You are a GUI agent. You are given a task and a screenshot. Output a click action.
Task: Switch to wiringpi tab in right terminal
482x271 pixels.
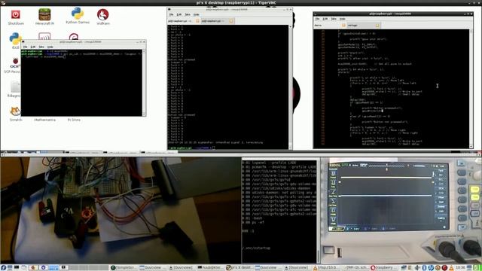[364, 25]
